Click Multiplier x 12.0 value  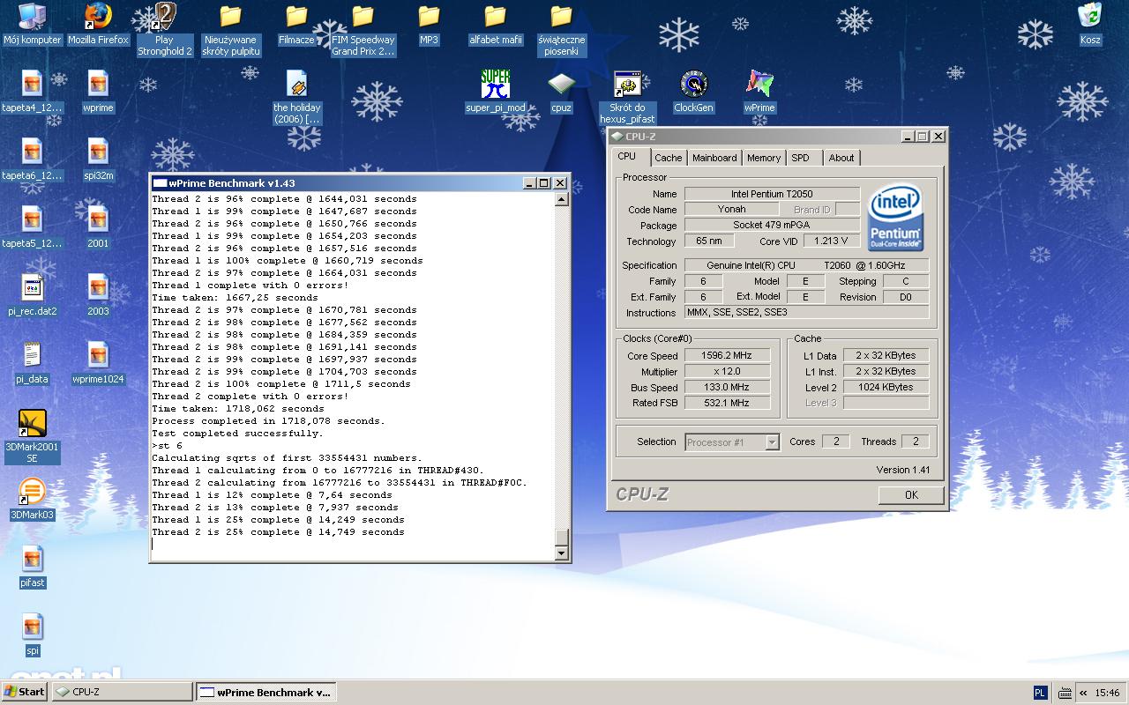[x=726, y=372]
